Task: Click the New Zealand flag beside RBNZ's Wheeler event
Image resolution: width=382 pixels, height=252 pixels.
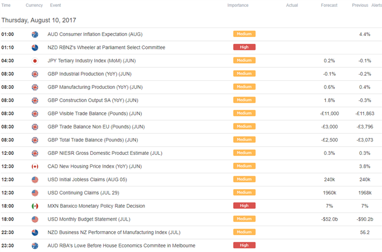Action: (x=35, y=48)
